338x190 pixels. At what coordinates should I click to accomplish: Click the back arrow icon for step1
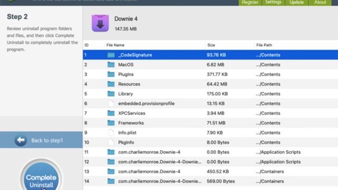pyautogui.click(x=21, y=140)
